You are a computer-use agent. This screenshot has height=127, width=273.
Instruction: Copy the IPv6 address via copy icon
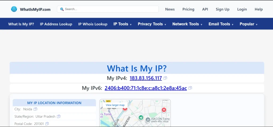[x=190, y=88]
